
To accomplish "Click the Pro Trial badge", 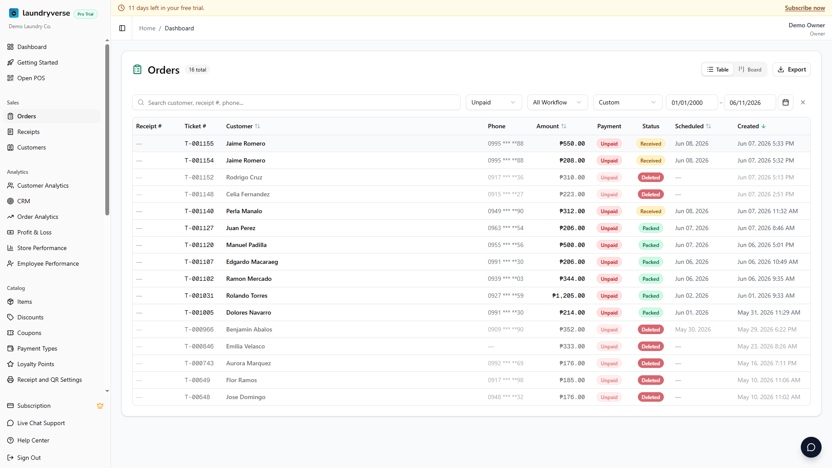I will click(85, 14).
